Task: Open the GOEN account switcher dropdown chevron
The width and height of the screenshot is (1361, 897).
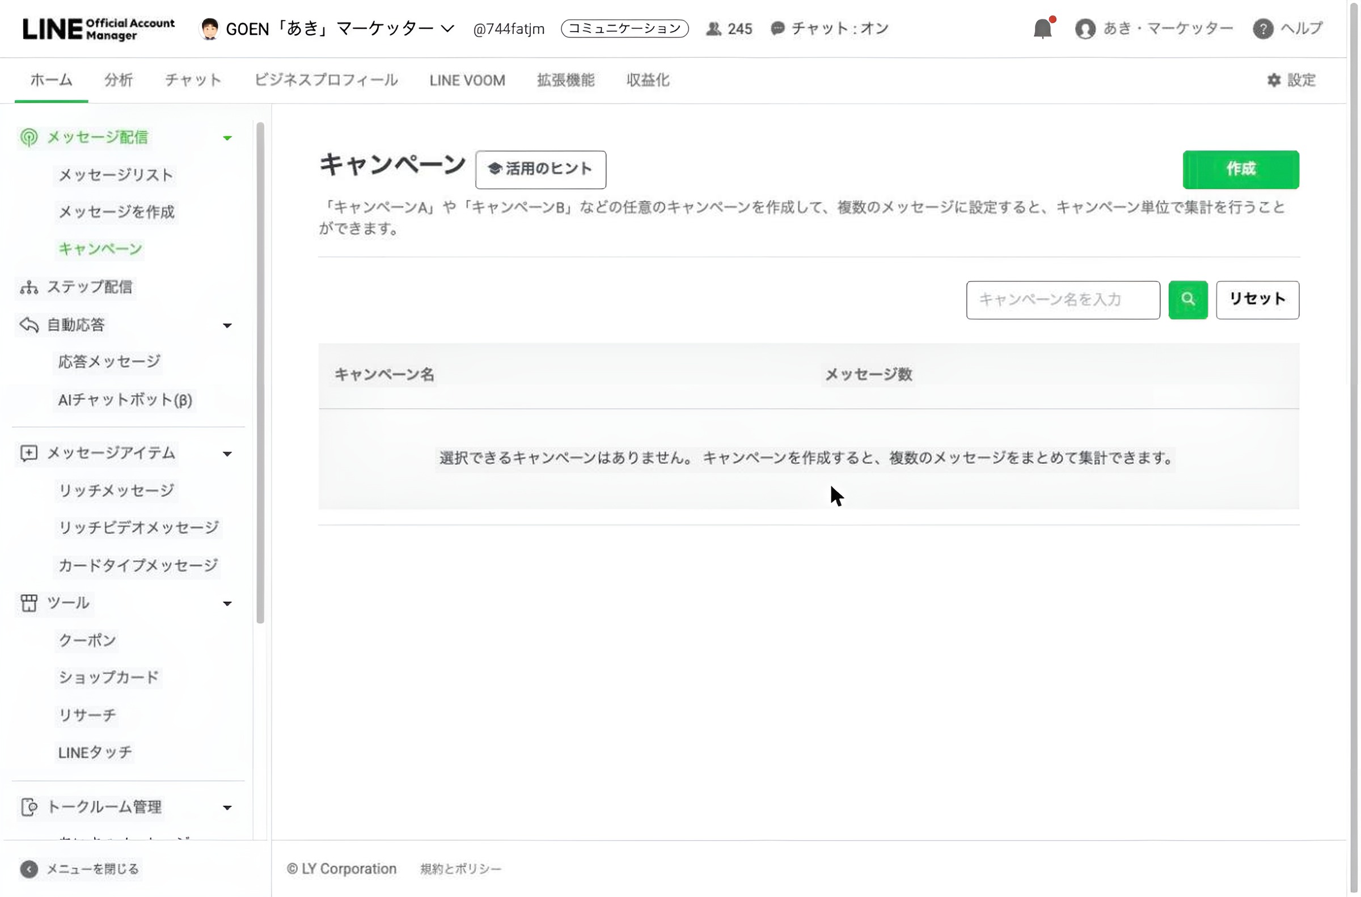Action: pos(447,28)
